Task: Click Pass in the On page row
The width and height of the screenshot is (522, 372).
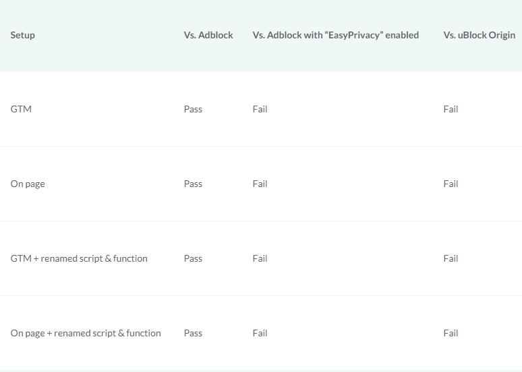Action: pyautogui.click(x=193, y=184)
